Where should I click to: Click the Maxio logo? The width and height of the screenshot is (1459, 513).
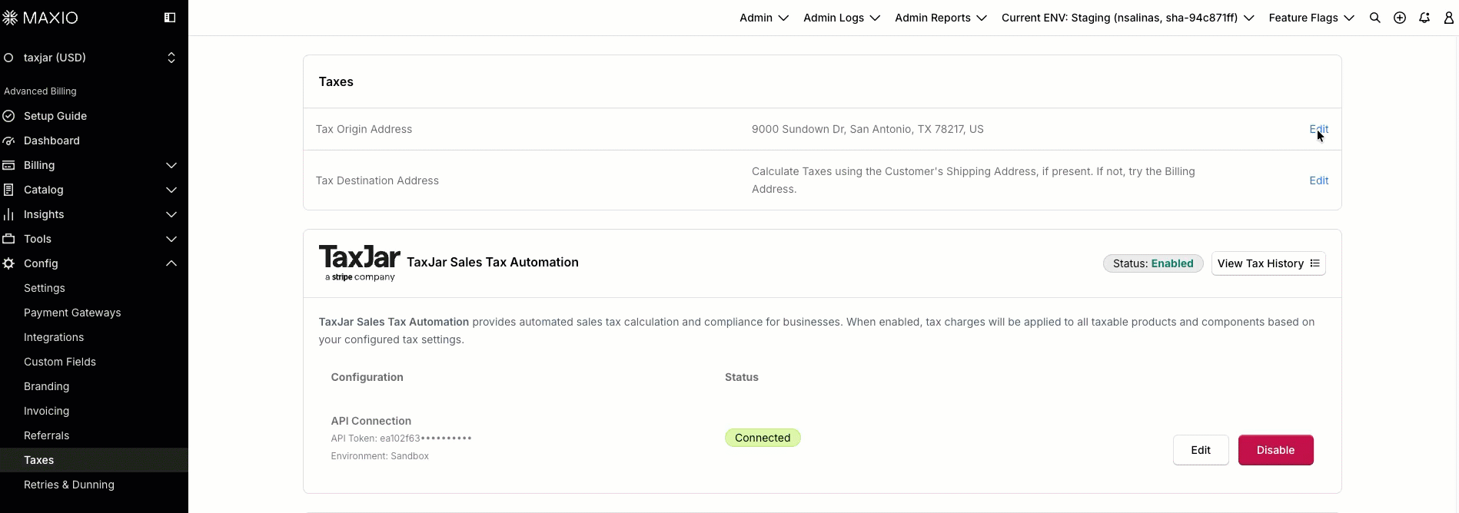(x=40, y=18)
